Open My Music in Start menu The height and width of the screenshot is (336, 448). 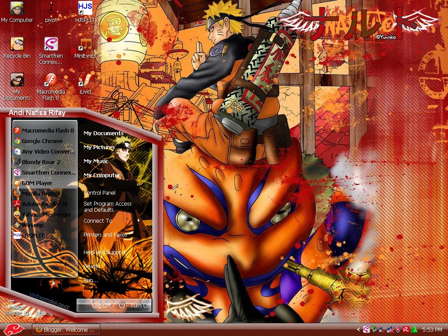click(x=96, y=161)
